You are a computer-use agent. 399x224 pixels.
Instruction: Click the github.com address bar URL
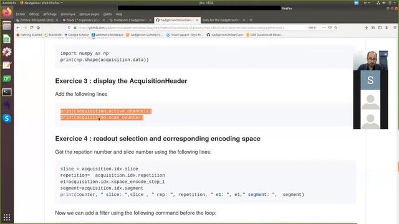click(181, 27)
